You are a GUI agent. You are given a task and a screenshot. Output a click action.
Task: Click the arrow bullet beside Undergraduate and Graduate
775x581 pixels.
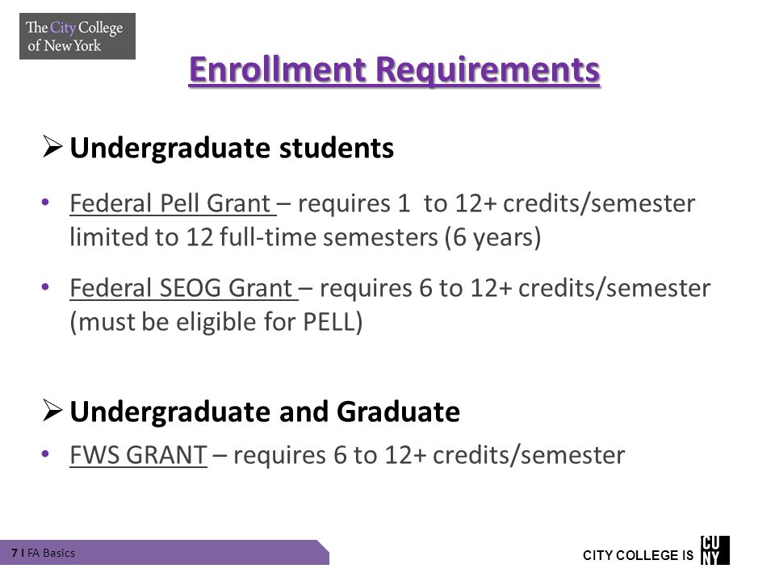coord(52,410)
